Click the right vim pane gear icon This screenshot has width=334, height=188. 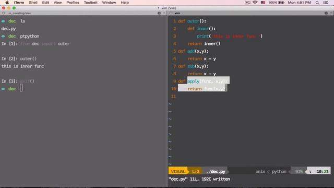point(326,13)
